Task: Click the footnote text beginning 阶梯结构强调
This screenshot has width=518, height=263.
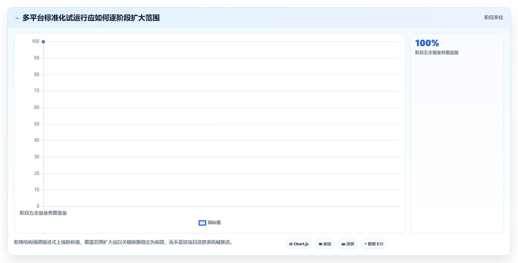Action: (125, 242)
